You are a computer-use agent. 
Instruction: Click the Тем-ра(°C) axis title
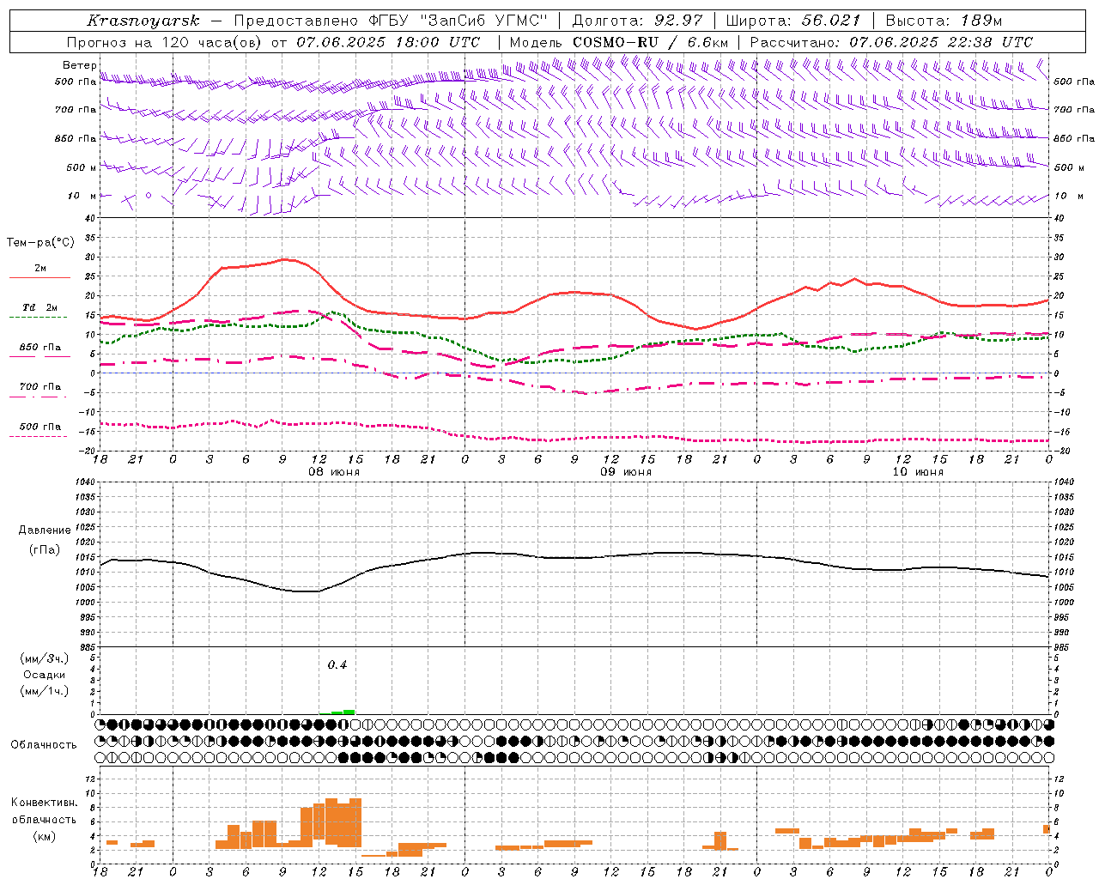tap(40, 243)
